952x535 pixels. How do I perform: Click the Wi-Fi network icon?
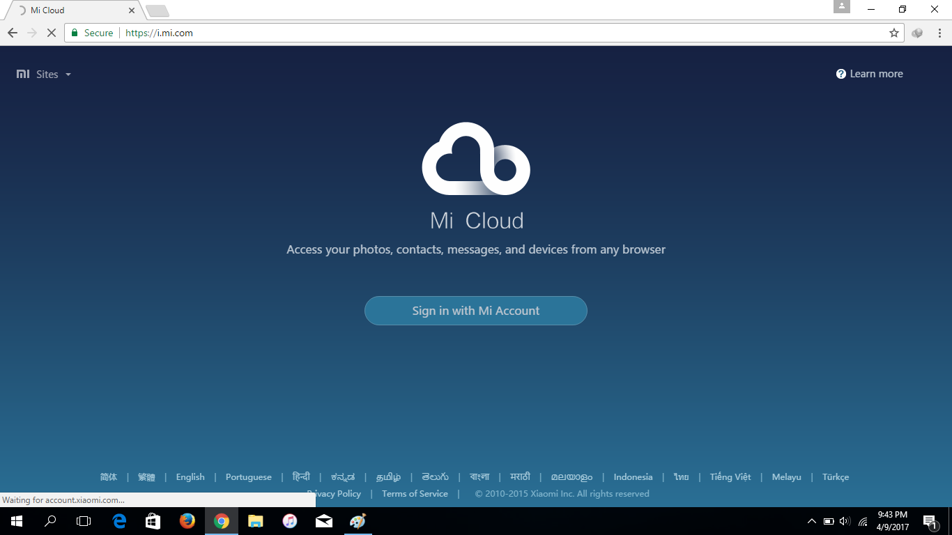pyautogui.click(x=863, y=521)
